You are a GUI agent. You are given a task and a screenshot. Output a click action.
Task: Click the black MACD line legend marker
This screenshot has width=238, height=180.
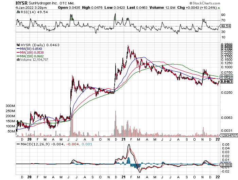click(x=18, y=144)
